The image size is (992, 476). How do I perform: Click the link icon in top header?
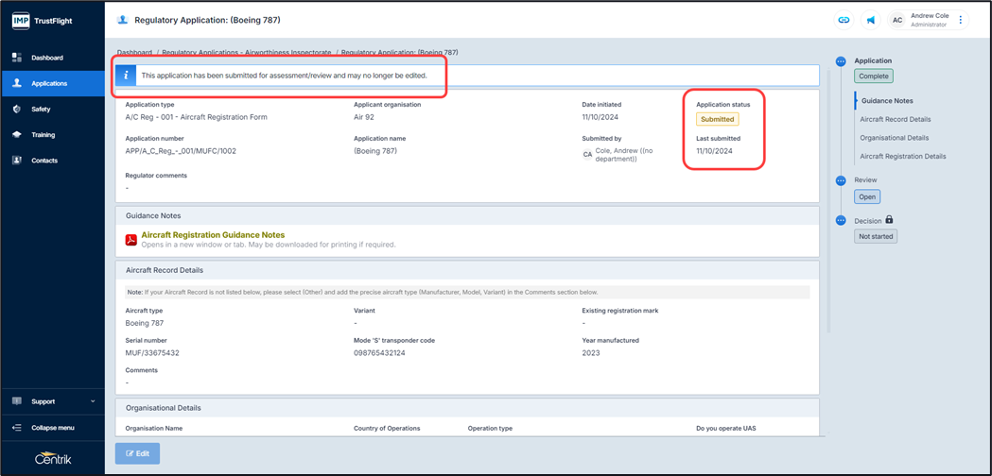click(x=844, y=20)
